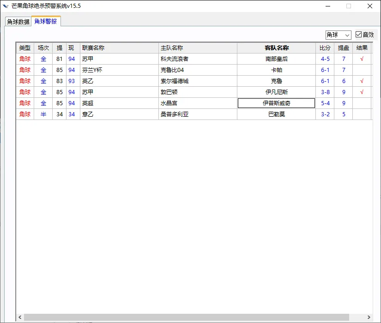
Task: Select the 角球警报 tab
Action: [x=46, y=21]
